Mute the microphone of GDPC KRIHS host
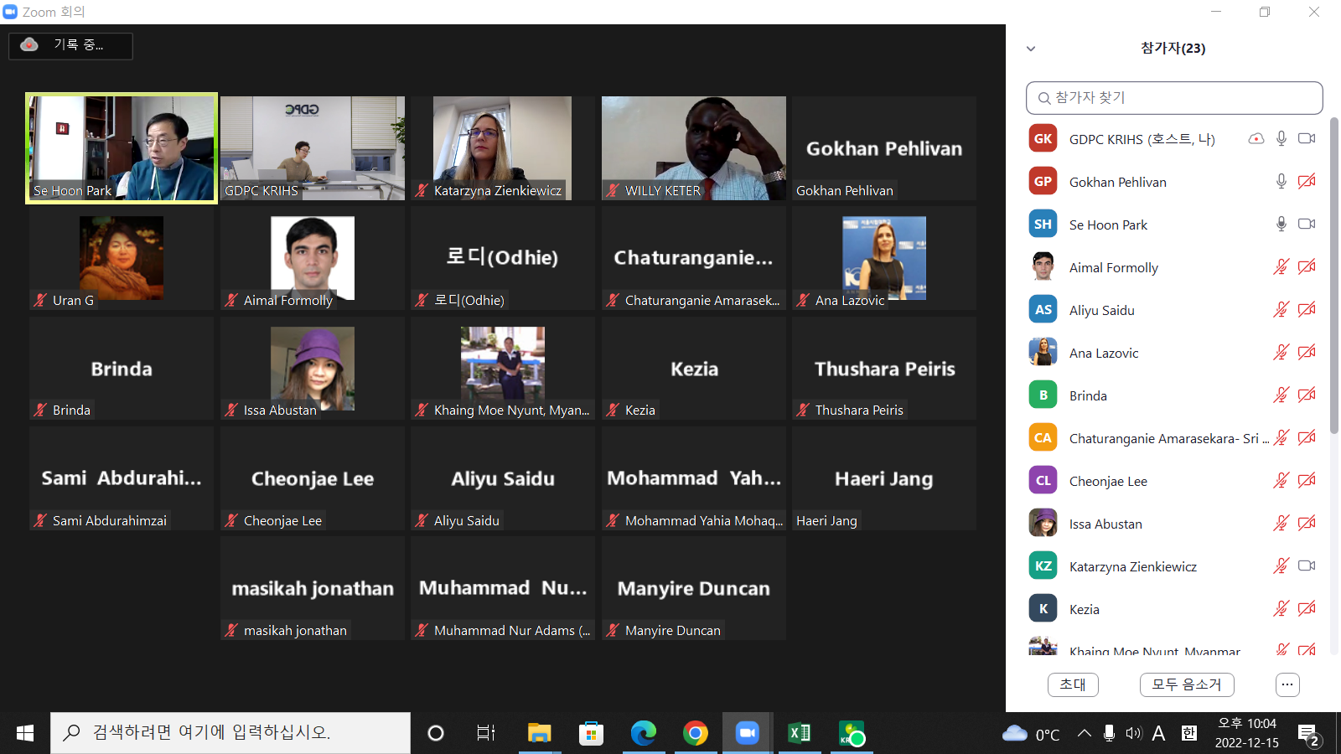The height and width of the screenshot is (754, 1341). pyautogui.click(x=1281, y=139)
